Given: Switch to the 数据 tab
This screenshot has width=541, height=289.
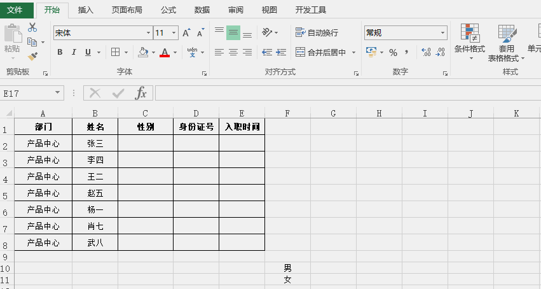Looking at the screenshot, I should pyautogui.click(x=202, y=10).
